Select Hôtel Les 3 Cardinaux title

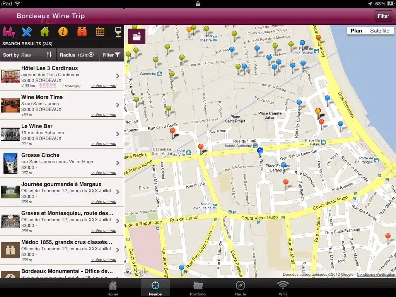[49, 68]
